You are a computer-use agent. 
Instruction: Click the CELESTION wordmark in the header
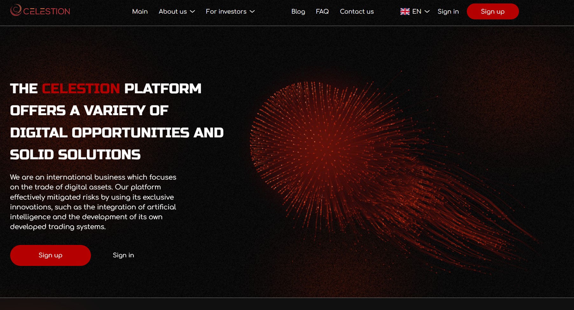tap(46, 12)
